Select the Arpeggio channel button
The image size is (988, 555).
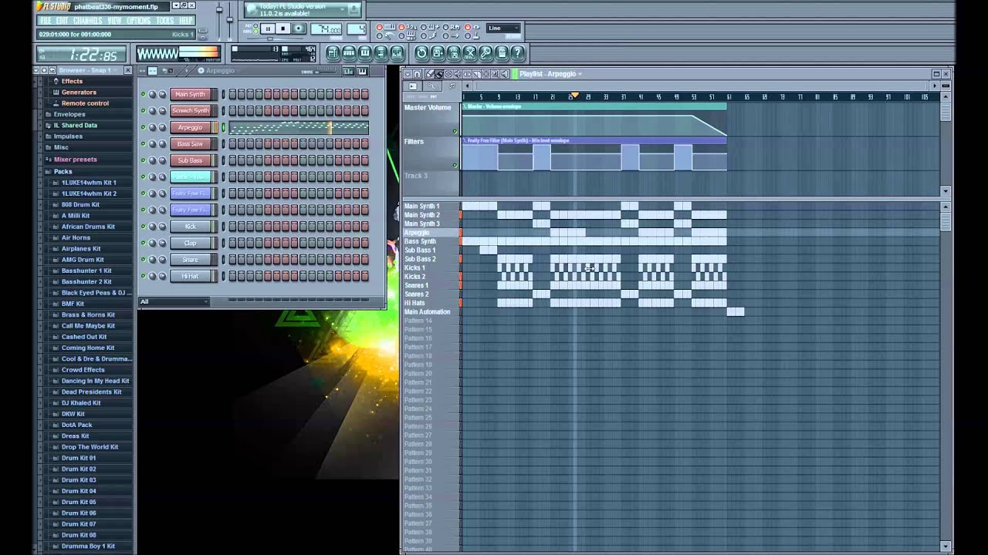tap(190, 128)
